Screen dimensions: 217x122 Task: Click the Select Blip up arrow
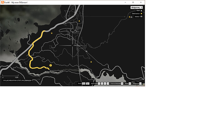99,84
